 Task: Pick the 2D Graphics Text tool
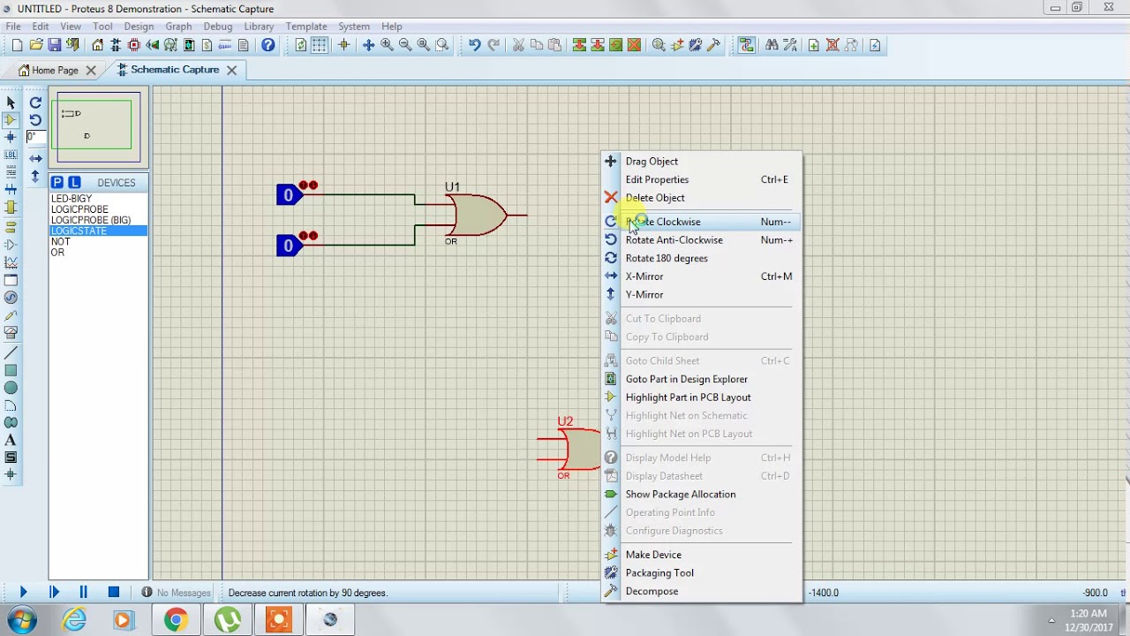pyautogui.click(x=11, y=440)
